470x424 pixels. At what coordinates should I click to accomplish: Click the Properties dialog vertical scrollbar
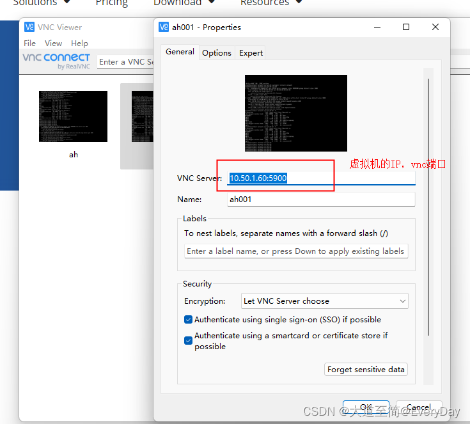point(428,207)
